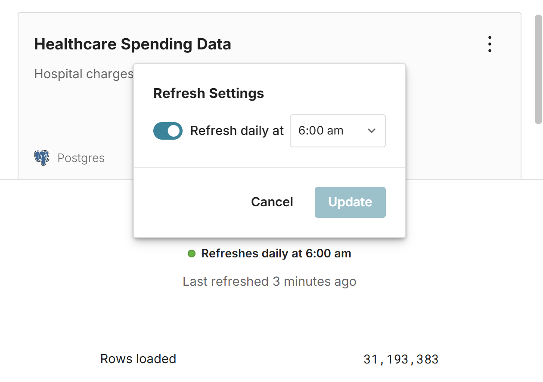Expand the refresh time chevron arrow
543x382 pixels.
tap(372, 131)
